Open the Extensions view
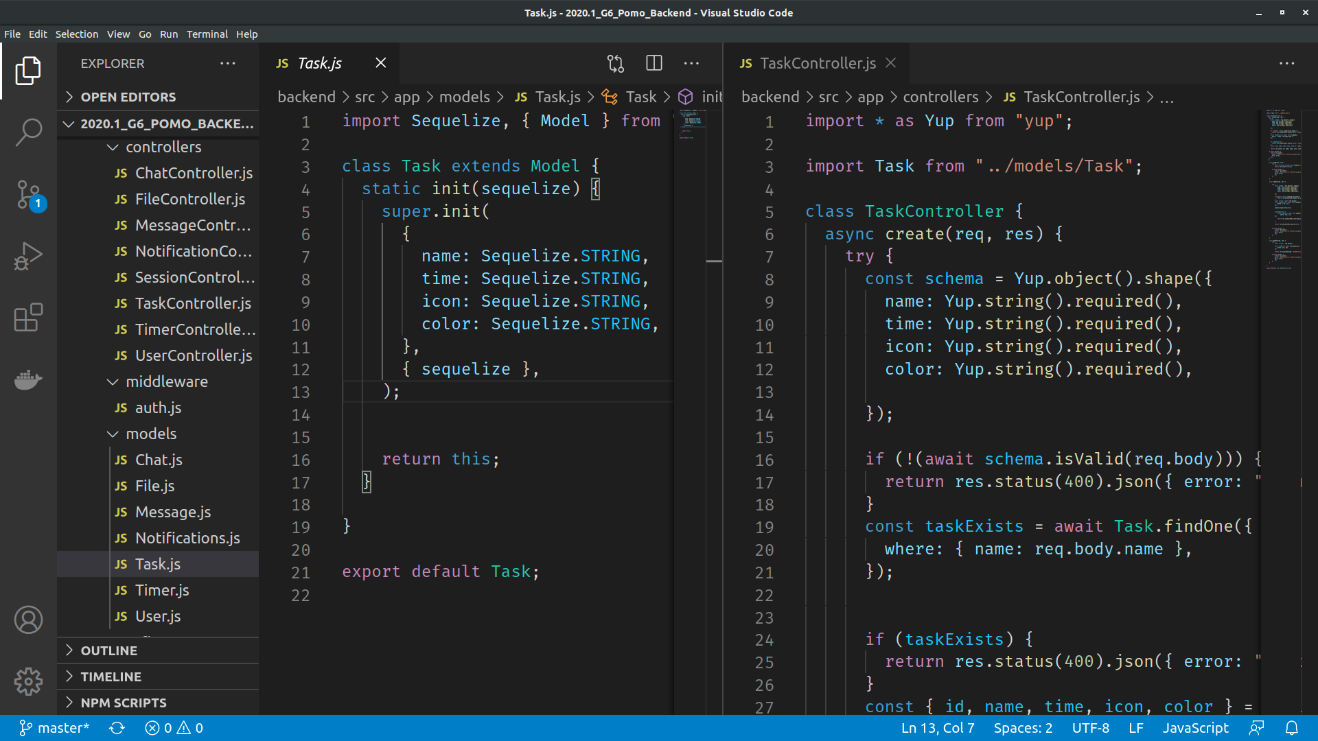 tap(28, 318)
